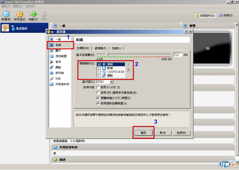Uncheck the Hard Disk (硬碟) boot checkbox
239x170 pixels.
99,65
